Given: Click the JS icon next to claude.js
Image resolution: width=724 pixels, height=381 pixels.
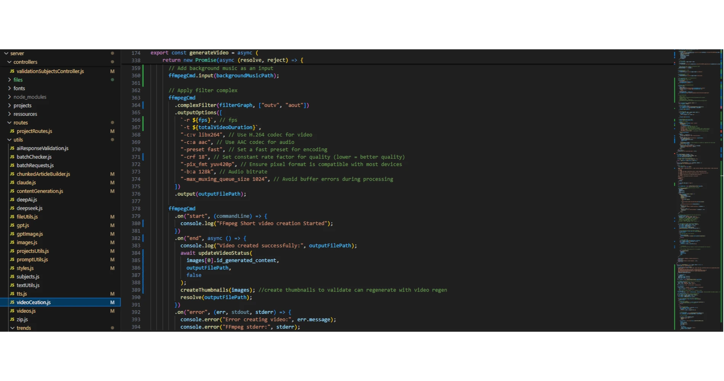Looking at the screenshot, I should [12, 182].
